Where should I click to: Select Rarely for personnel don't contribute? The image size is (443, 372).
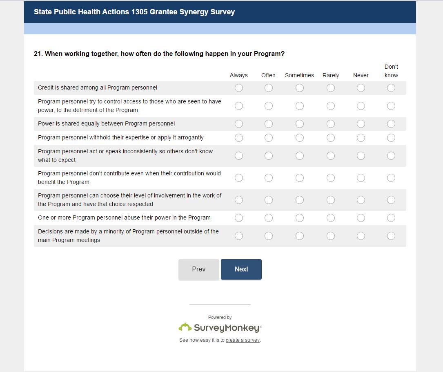(x=331, y=178)
